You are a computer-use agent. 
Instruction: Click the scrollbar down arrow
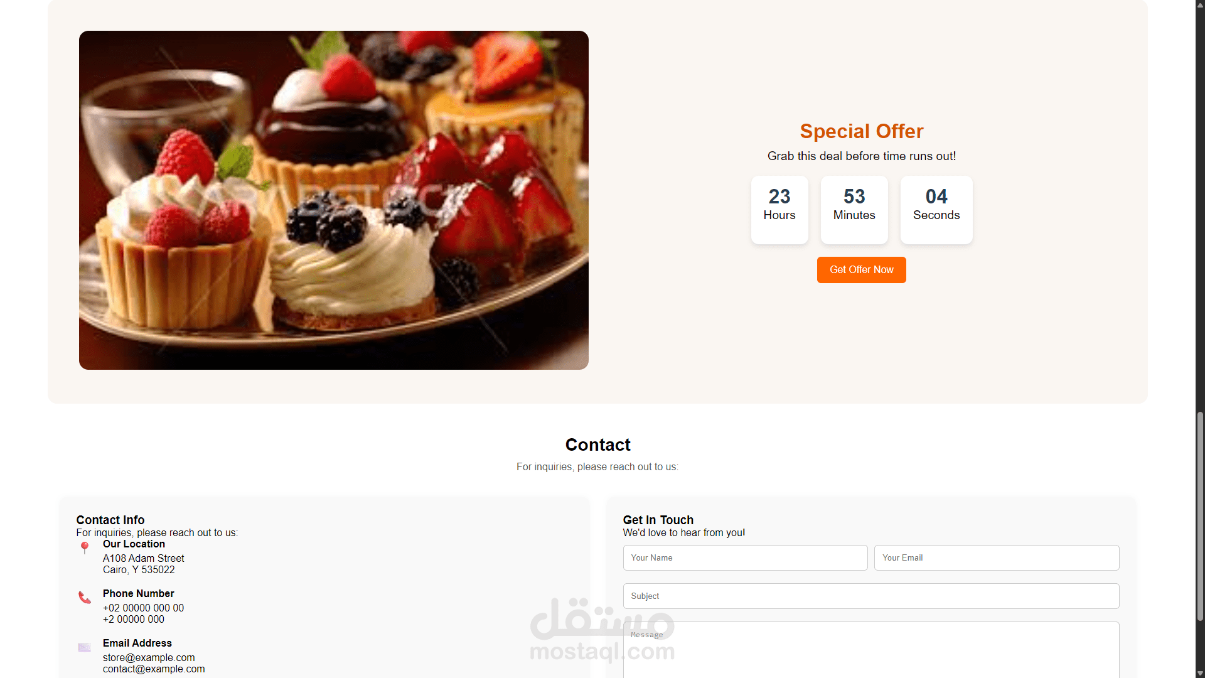point(1200,673)
